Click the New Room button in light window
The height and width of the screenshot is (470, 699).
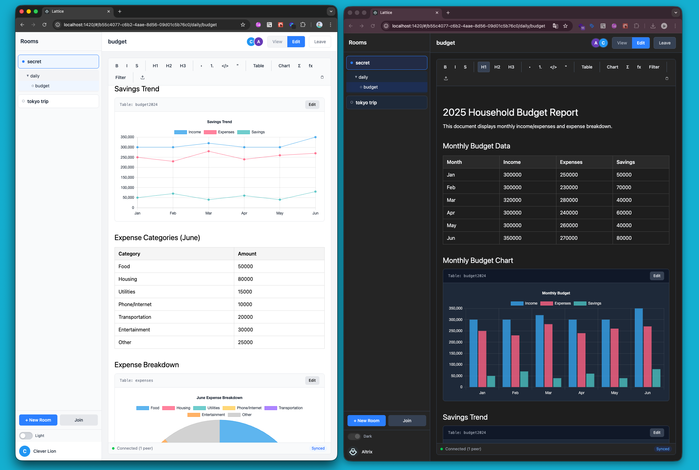(x=38, y=420)
